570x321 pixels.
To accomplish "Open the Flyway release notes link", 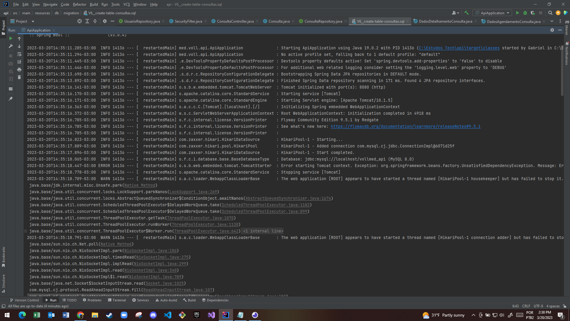I will (406, 126).
